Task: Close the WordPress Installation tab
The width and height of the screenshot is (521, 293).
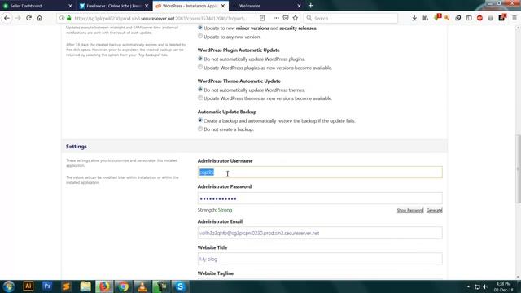Action: [223, 6]
